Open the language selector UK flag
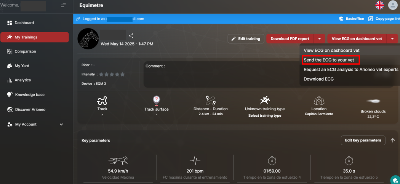This screenshot has height=184, width=400. click(x=379, y=5)
